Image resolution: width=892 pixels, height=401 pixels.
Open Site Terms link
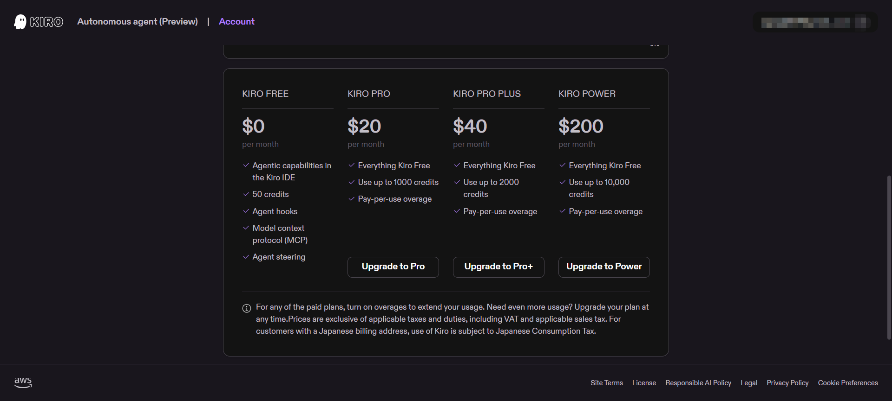[607, 383]
